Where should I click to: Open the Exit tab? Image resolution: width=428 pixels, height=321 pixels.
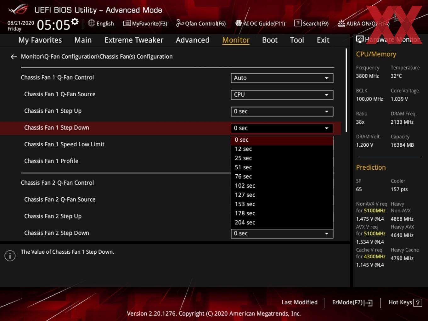[x=323, y=40]
